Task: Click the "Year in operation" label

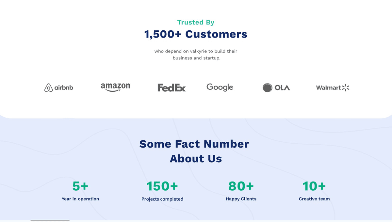Action: pos(80,199)
